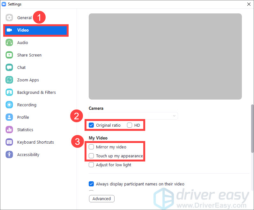The image size is (254, 210).
Task: Click the Recording icon in sidebar
Action: pyautogui.click(x=9, y=105)
